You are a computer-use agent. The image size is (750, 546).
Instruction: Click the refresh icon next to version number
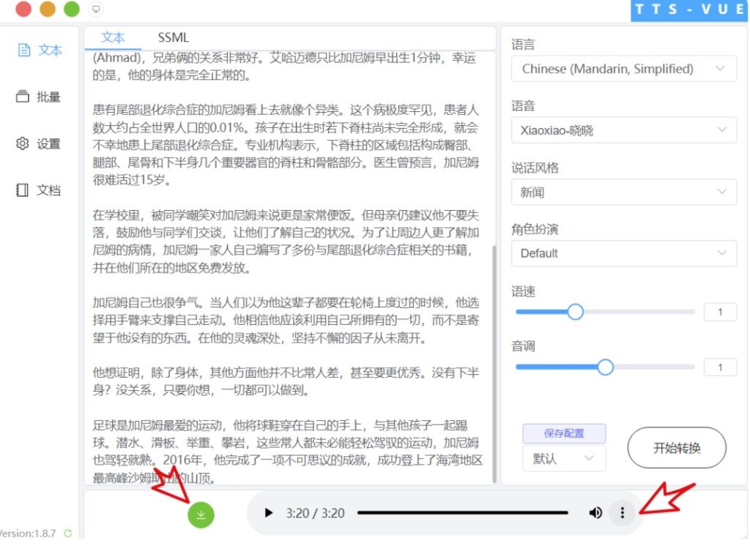(67, 534)
